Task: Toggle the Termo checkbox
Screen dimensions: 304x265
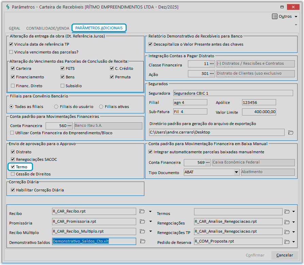Action: 13,167
